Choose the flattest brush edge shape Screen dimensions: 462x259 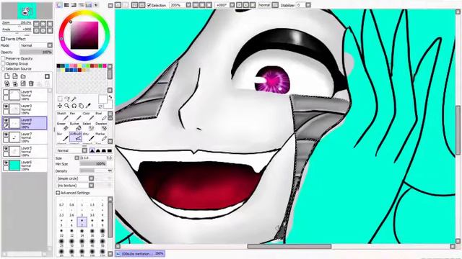(x=109, y=150)
